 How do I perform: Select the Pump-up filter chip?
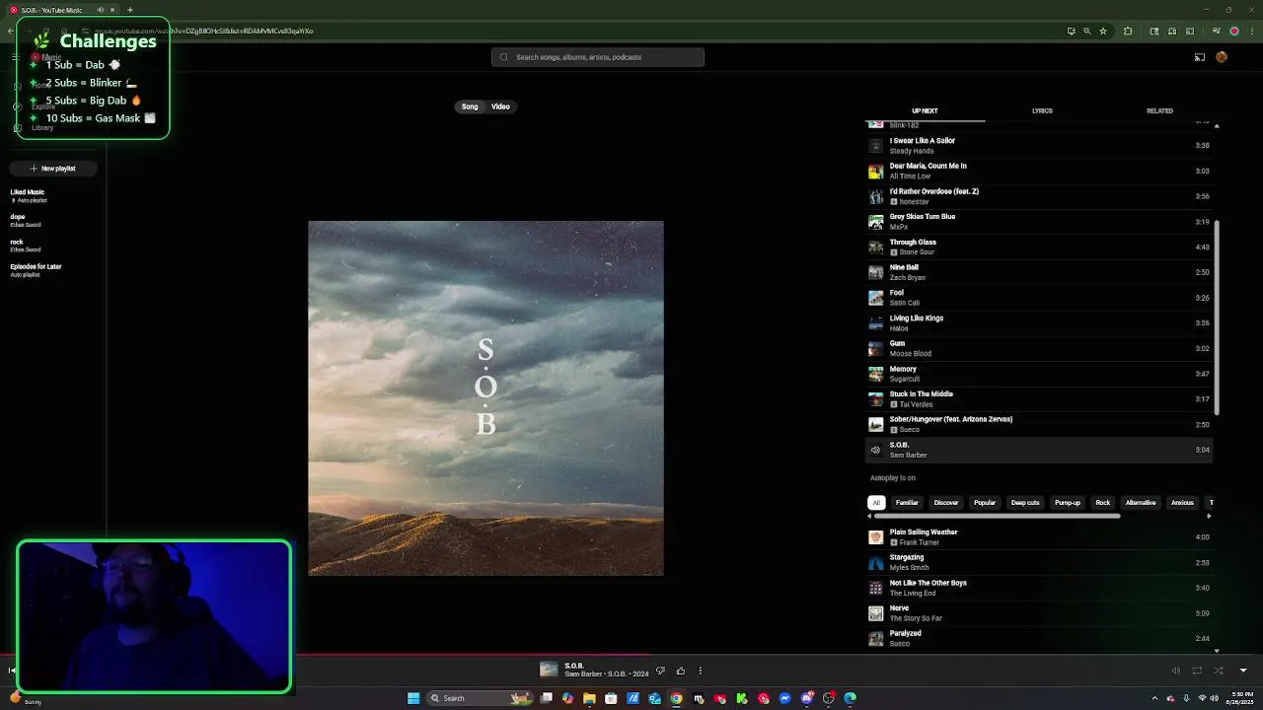pyautogui.click(x=1068, y=503)
